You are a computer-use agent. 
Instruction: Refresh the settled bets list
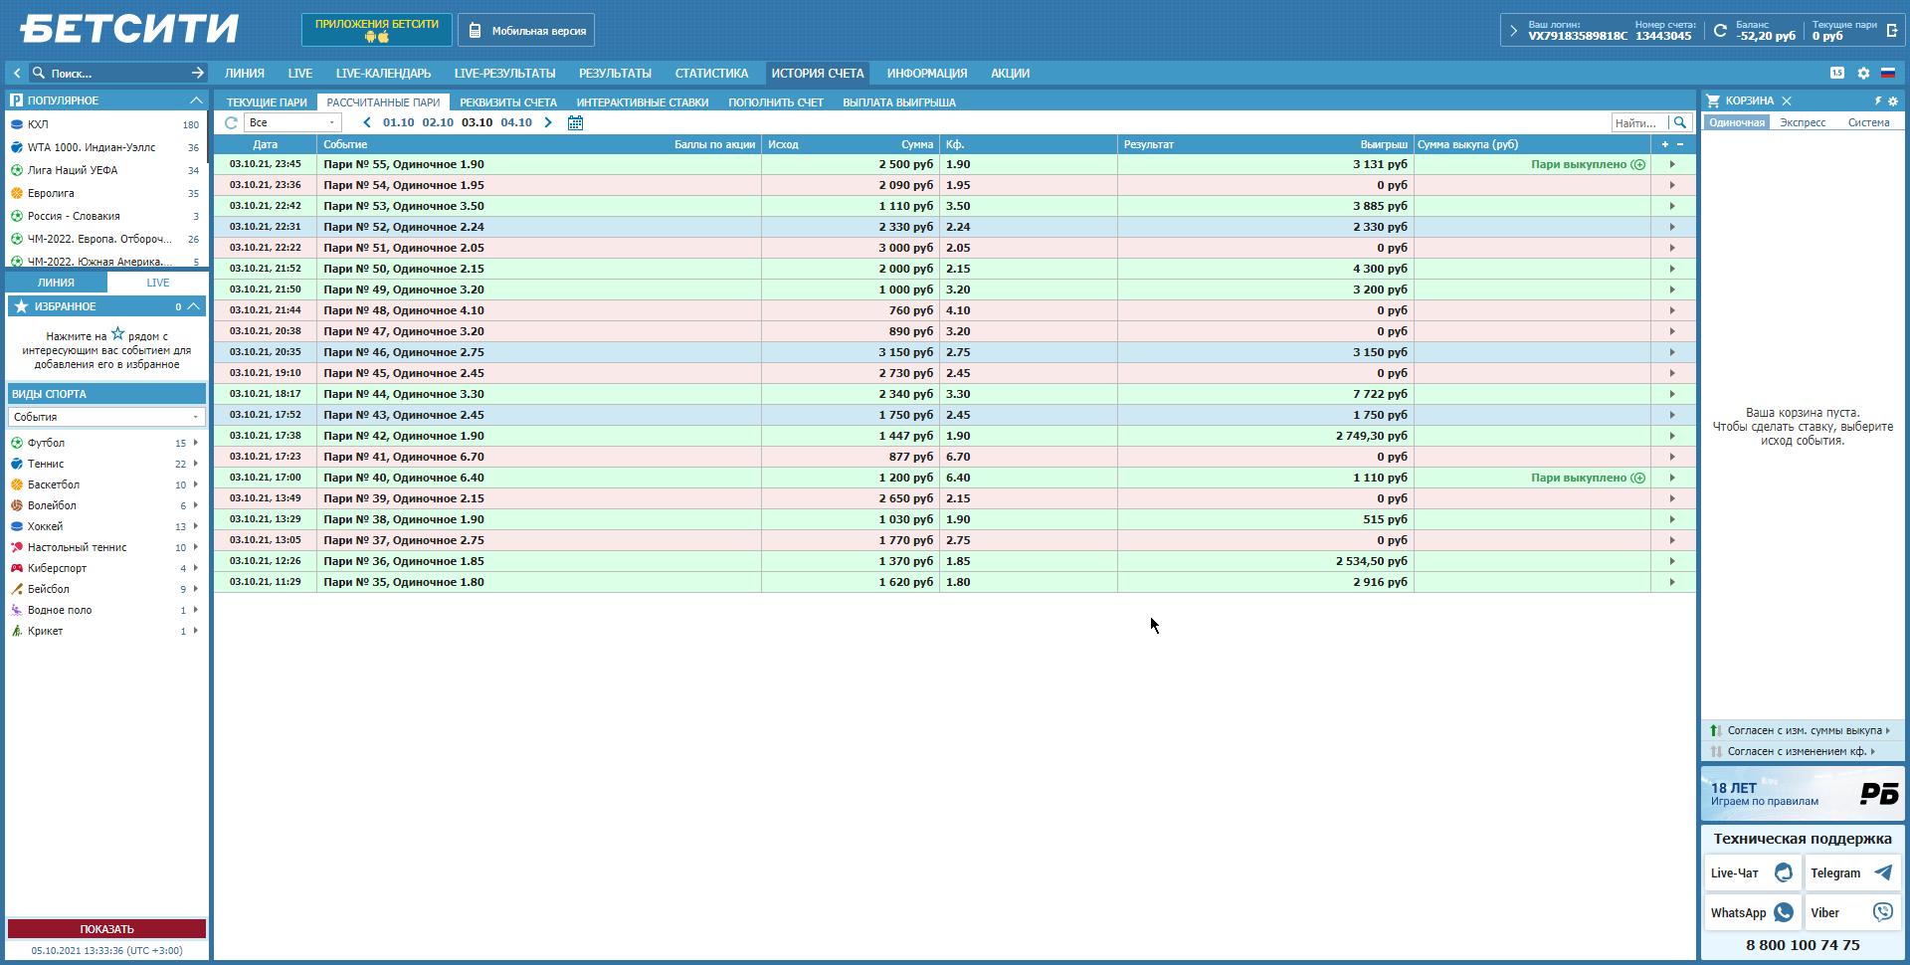point(231,122)
